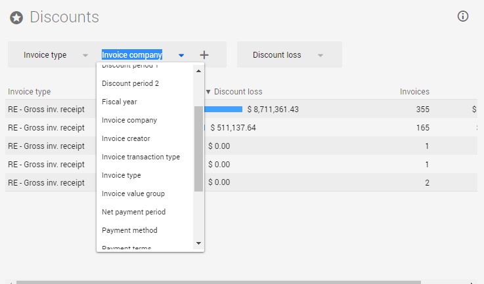Screen dimensions: 484x284
Task: Select Discount period 2 from list
Action: [x=130, y=83]
